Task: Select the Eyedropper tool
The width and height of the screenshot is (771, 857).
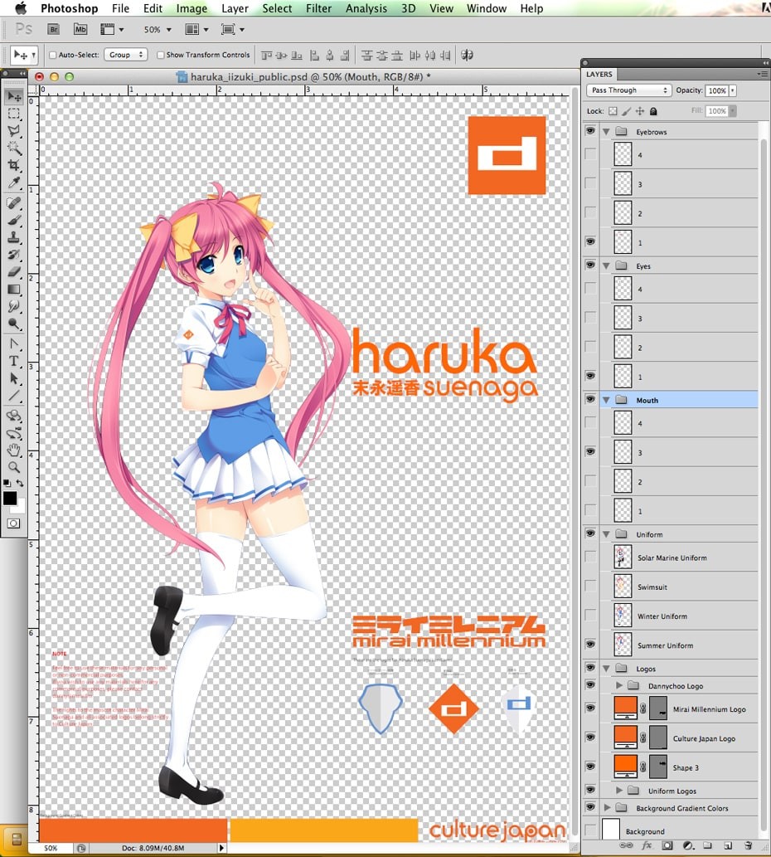Action: [14, 183]
